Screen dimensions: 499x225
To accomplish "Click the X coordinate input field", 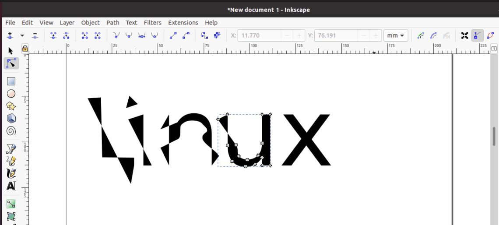I will [260, 35].
